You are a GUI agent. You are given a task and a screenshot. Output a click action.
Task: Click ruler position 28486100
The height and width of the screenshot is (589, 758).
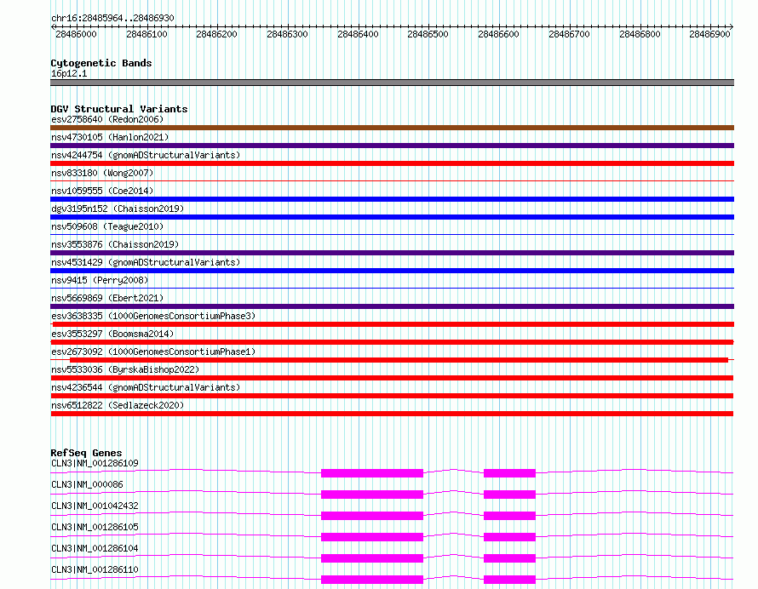[x=146, y=34]
